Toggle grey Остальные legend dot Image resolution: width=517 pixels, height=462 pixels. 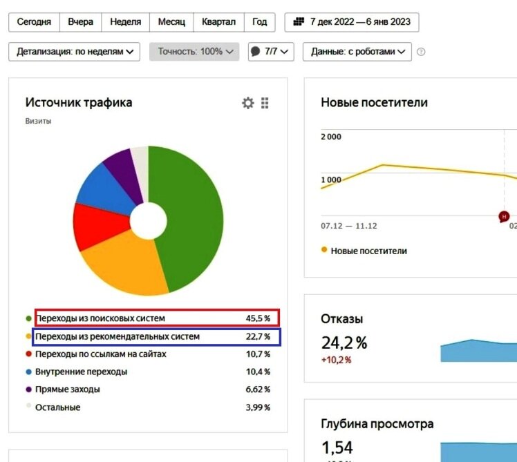pos(29,405)
